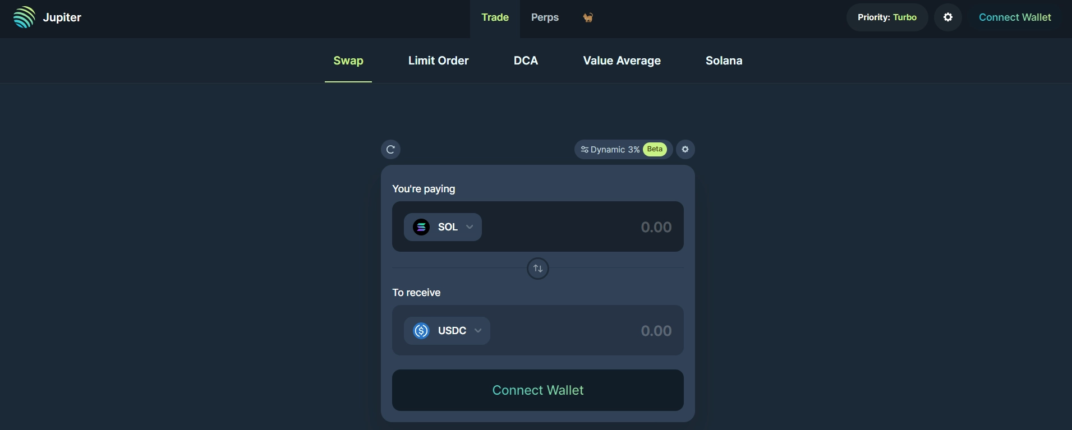Click the Jupiter logo icon

click(24, 17)
